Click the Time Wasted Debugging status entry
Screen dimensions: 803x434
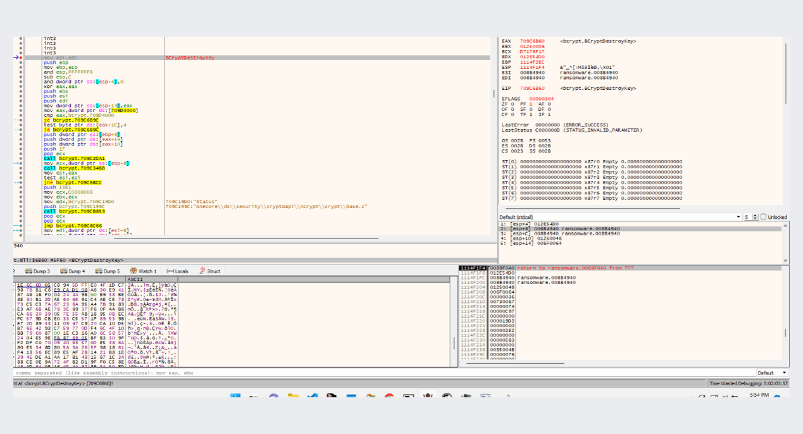coord(749,383)
